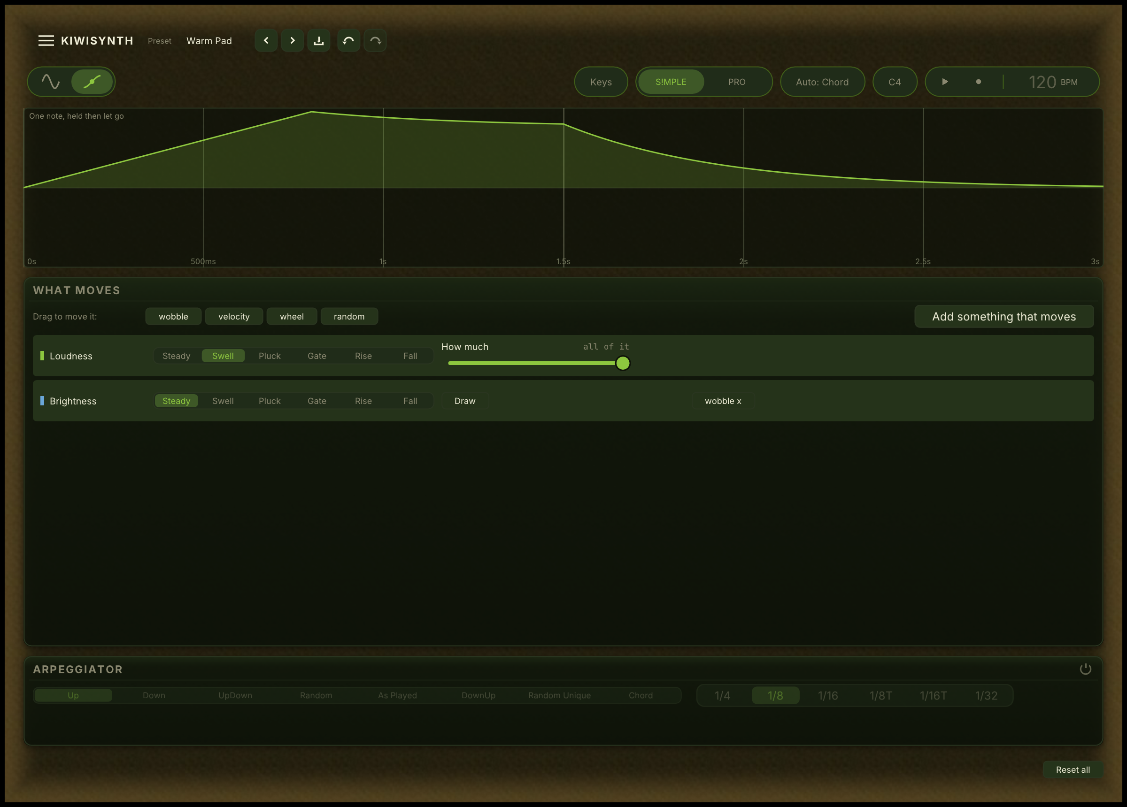
Task: Toggle the Arpeggiator power icon
Action: point(1086,669)
